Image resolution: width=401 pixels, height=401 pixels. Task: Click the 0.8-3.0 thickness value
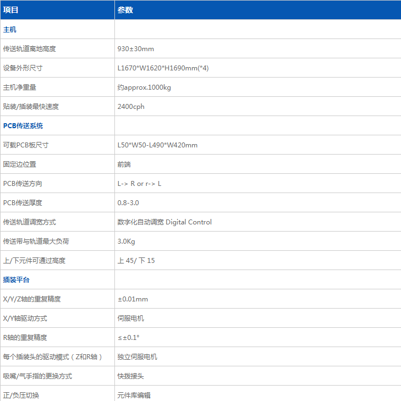128,203
